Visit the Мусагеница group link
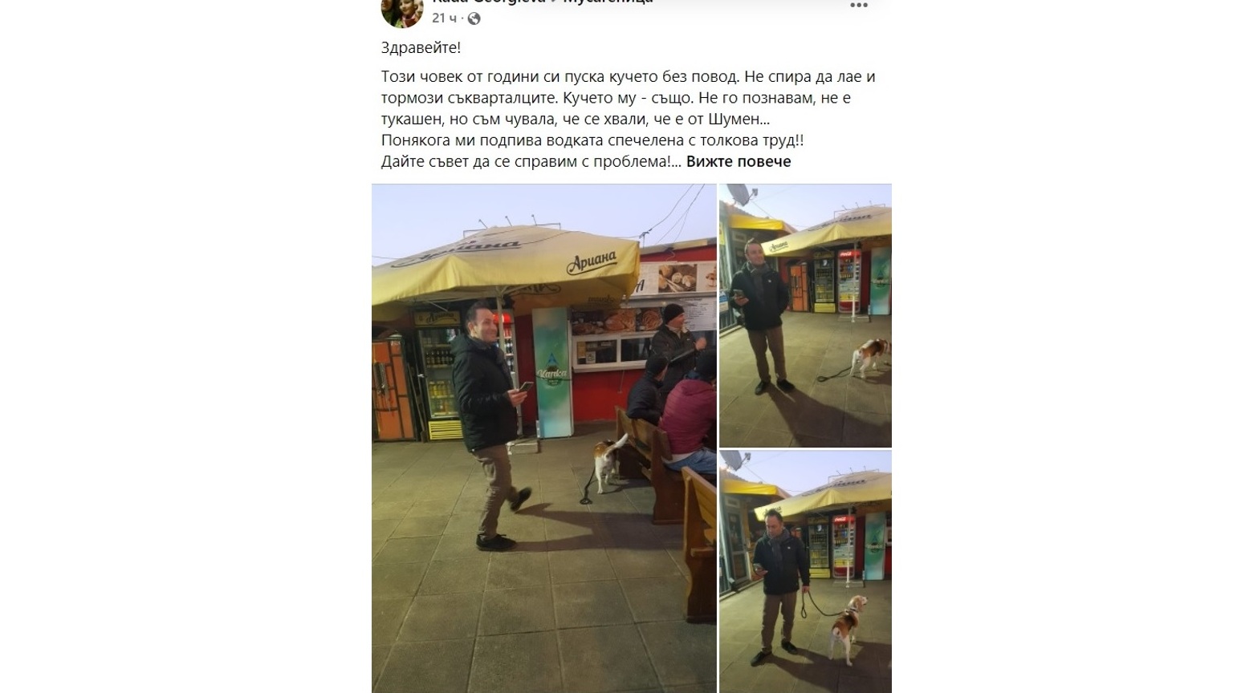 click(x=608, y=2)
